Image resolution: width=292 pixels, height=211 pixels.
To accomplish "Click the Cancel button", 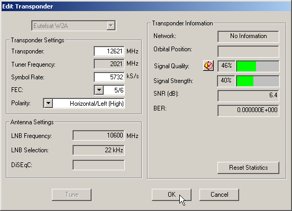I will (219, 195).
